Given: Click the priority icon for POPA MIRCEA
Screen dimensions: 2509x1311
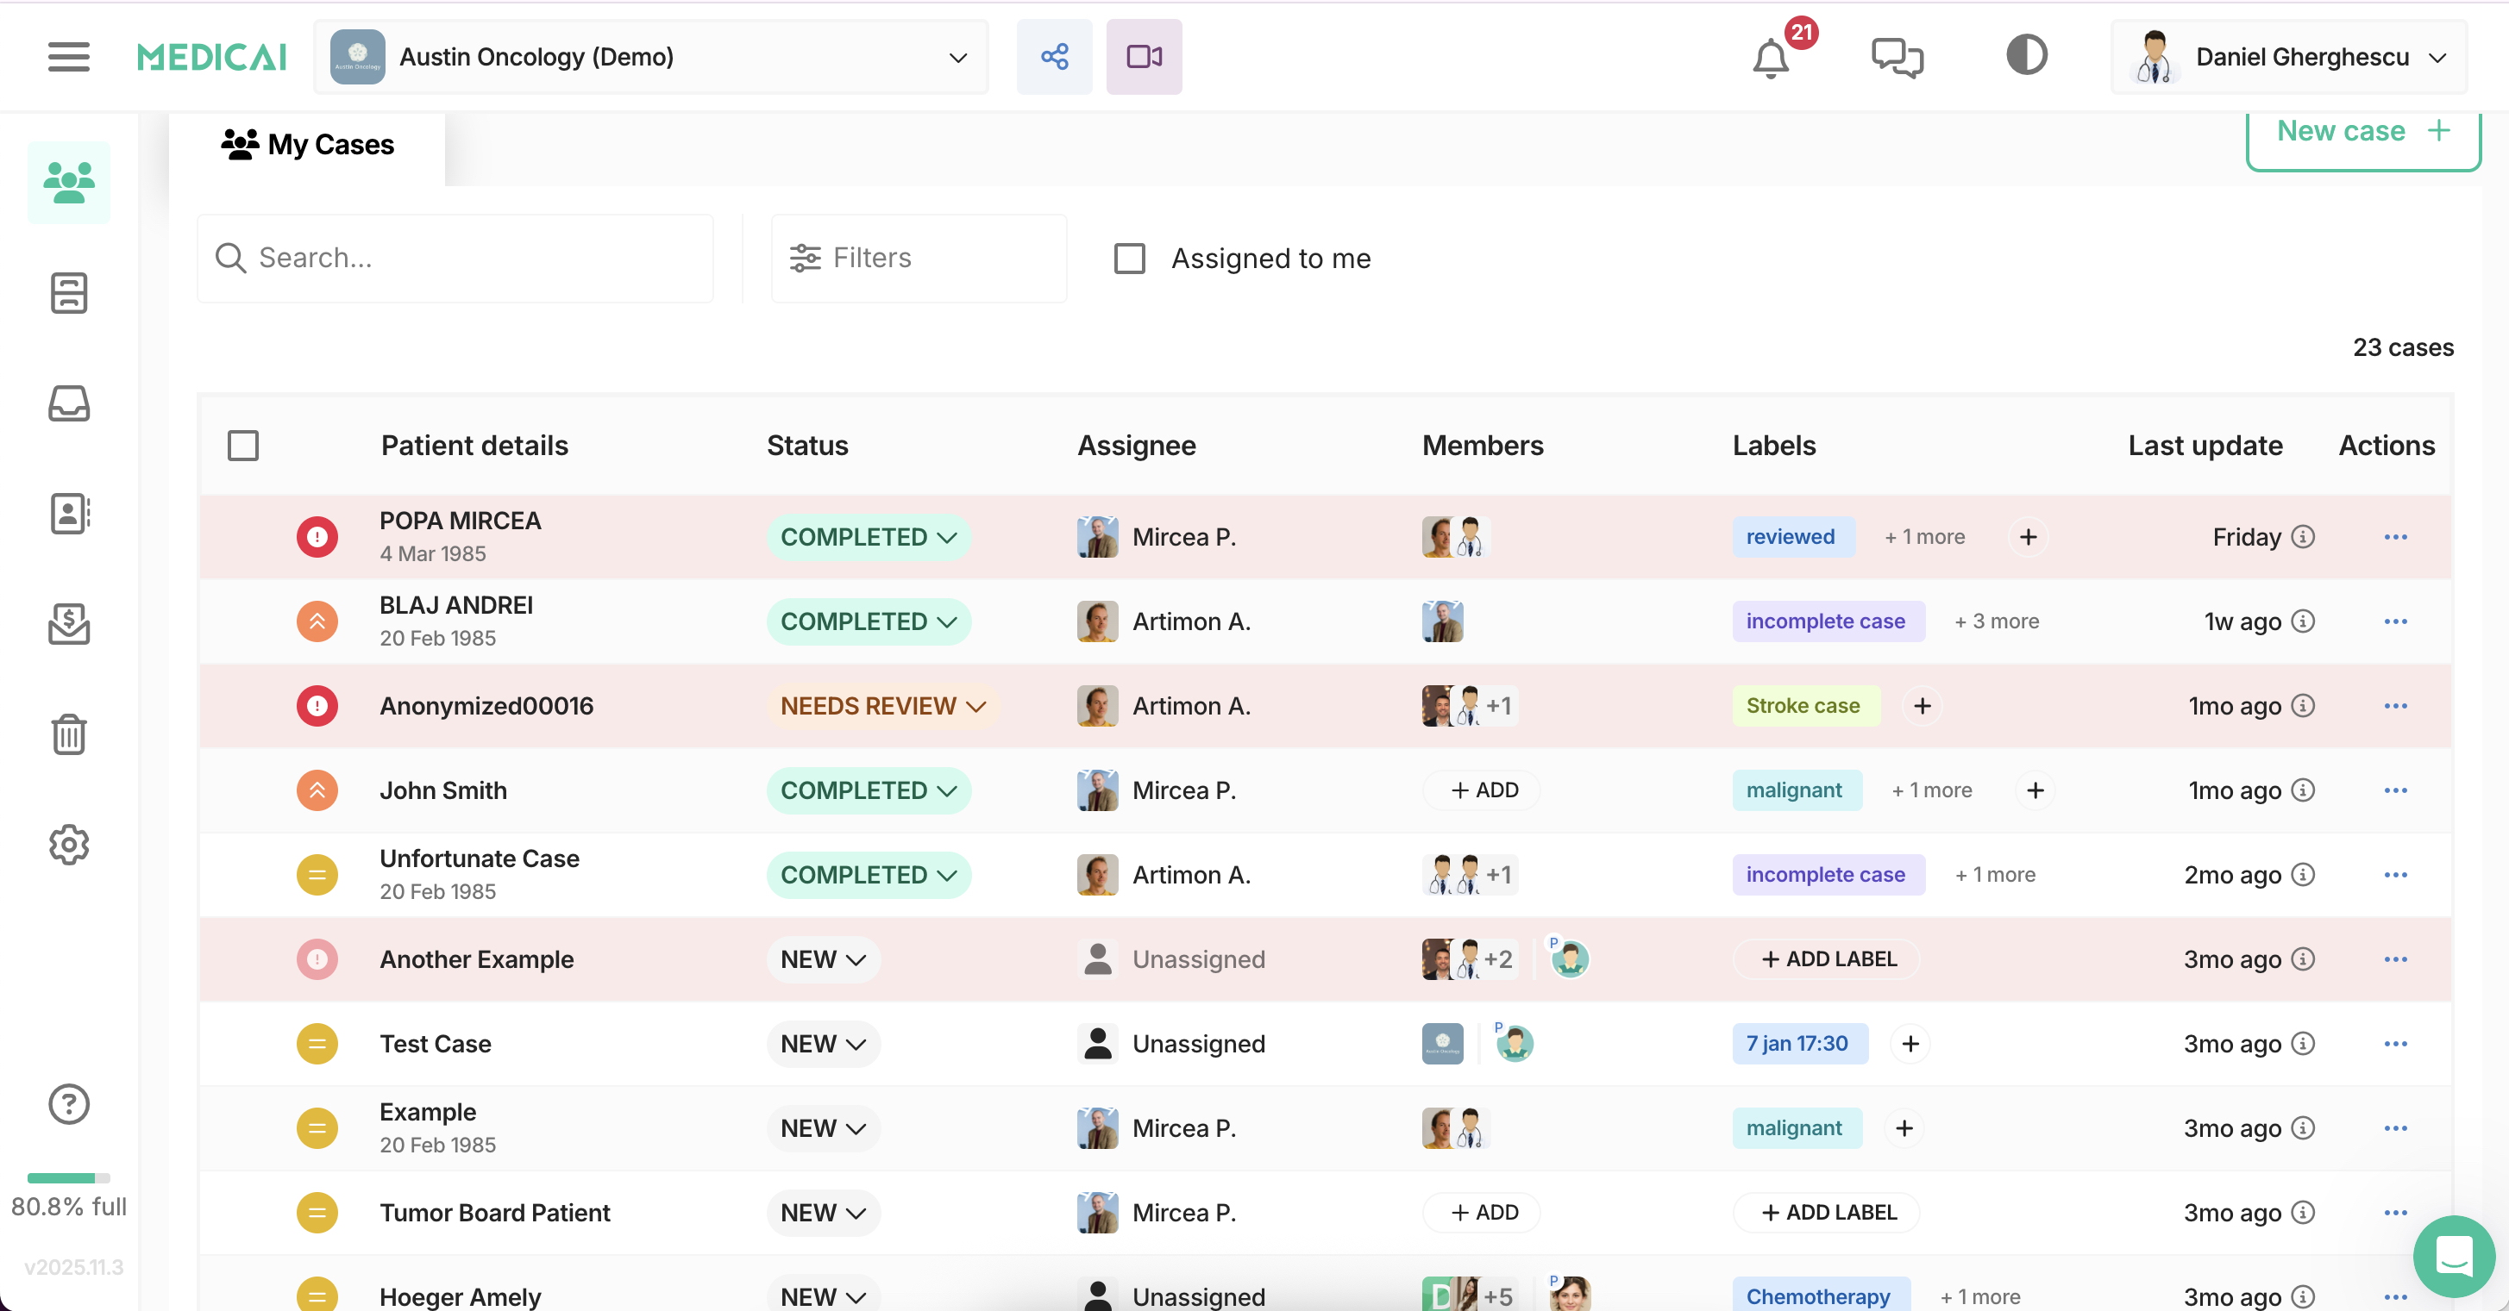Looking at the screenshot, I should point(317,536).
